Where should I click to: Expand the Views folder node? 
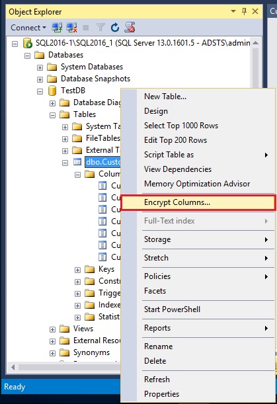pos(53,329)
